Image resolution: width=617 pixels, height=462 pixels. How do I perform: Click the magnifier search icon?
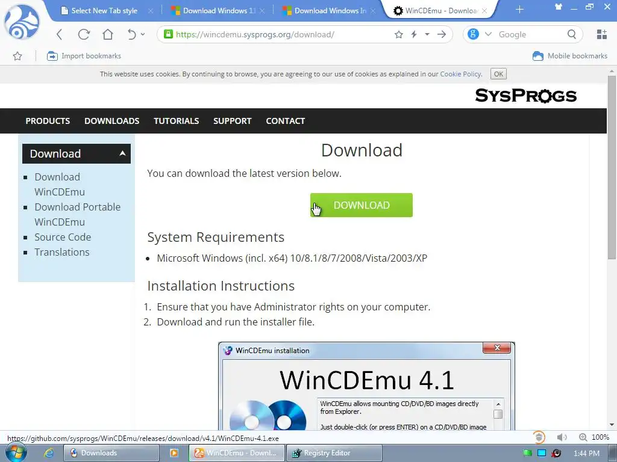click(x=572, y=34)
